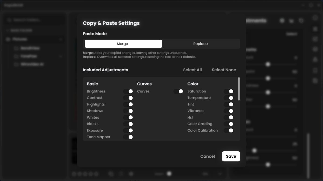Click the adjustments list scrollbar
Viewport: 323px width, 181px height.
tap(239, 89)
